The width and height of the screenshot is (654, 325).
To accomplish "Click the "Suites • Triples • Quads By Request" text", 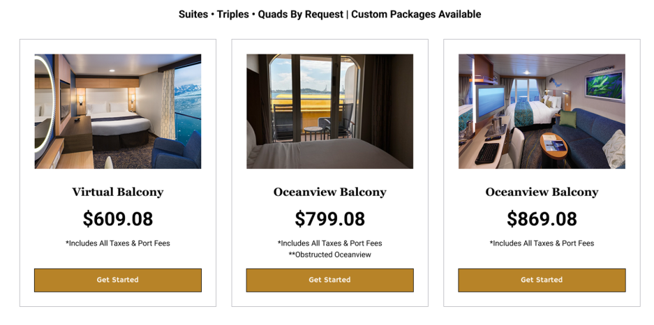I will tap(260, 14).
